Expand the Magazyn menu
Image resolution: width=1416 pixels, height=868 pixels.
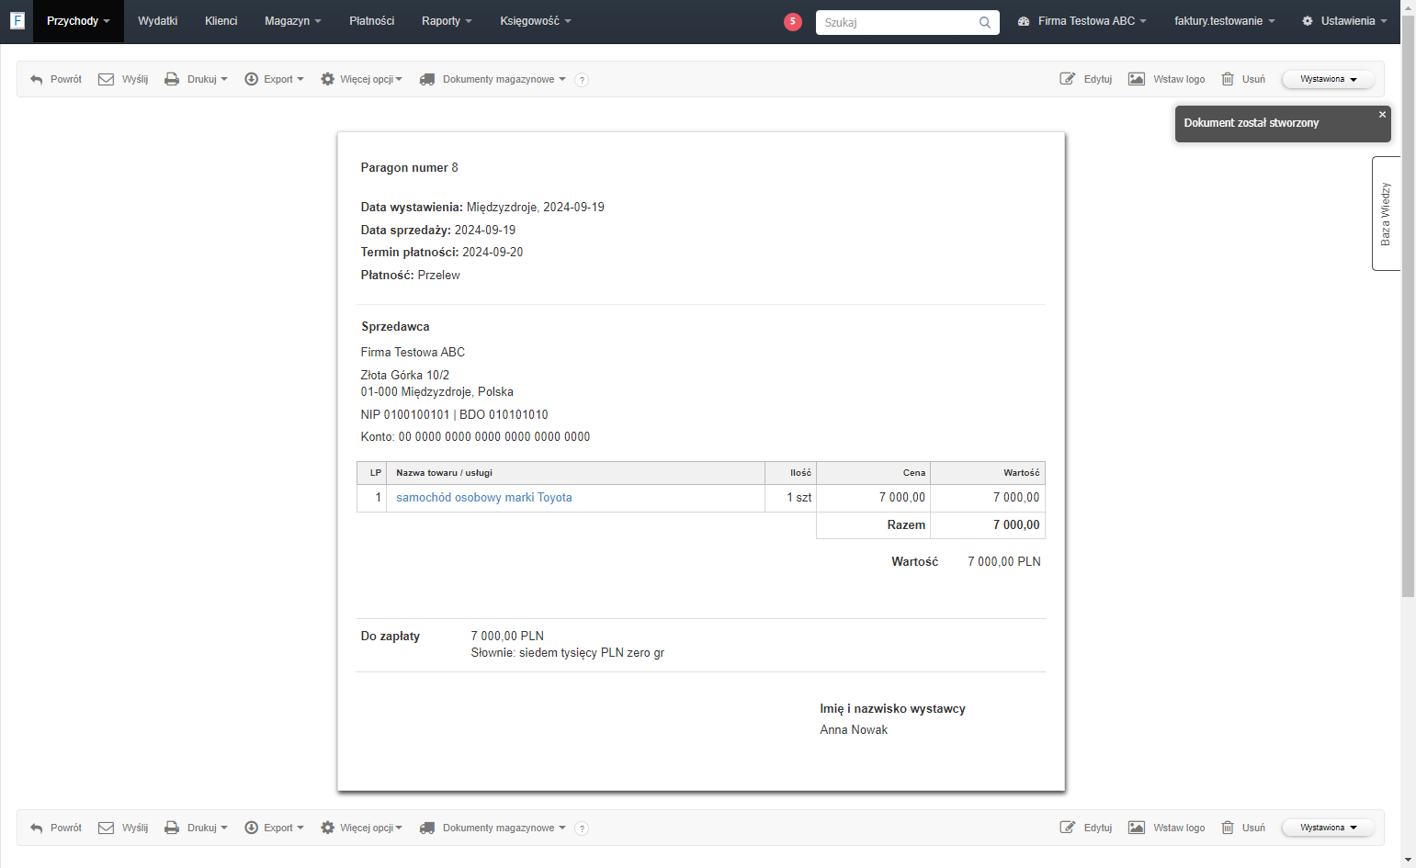[x=292, y=21]
